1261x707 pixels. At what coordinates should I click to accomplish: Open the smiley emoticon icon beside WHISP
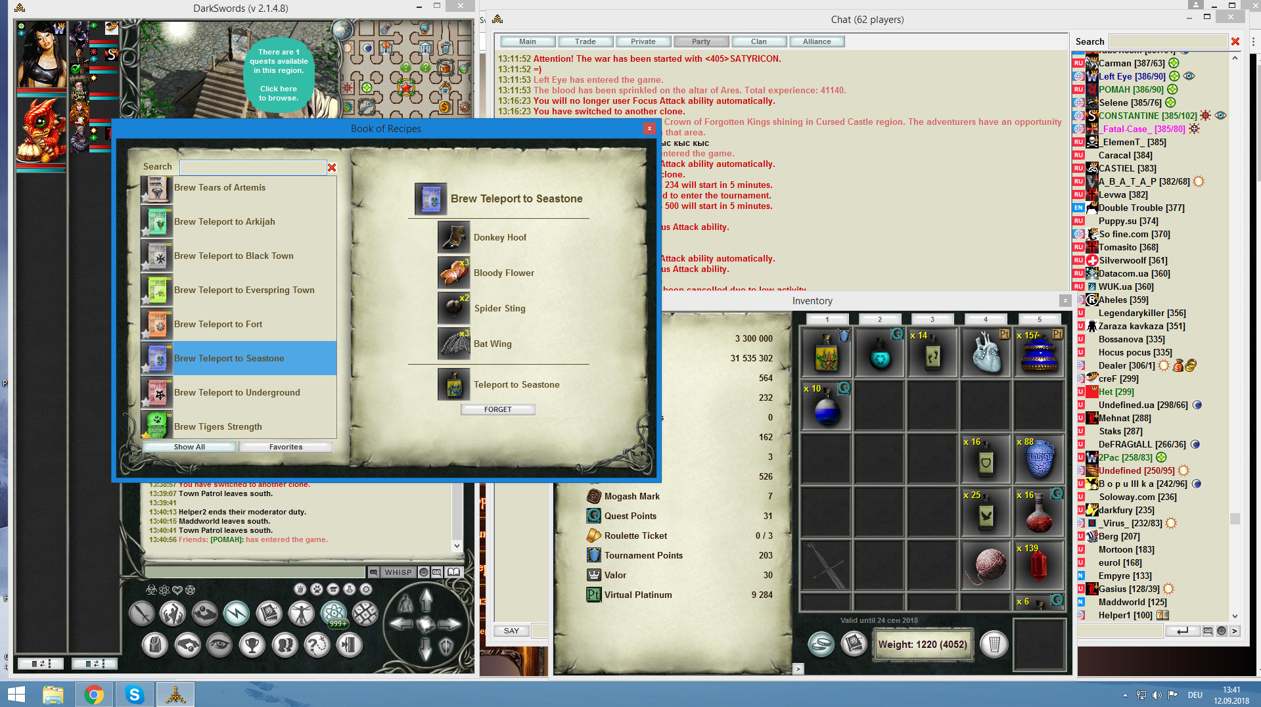pos(424,572)
